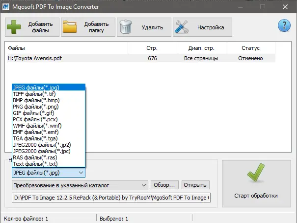Viewport: 297px width, 223px height.
Task: Pick PCX файлы(*.pcx) format option
Action: (49, 119)
